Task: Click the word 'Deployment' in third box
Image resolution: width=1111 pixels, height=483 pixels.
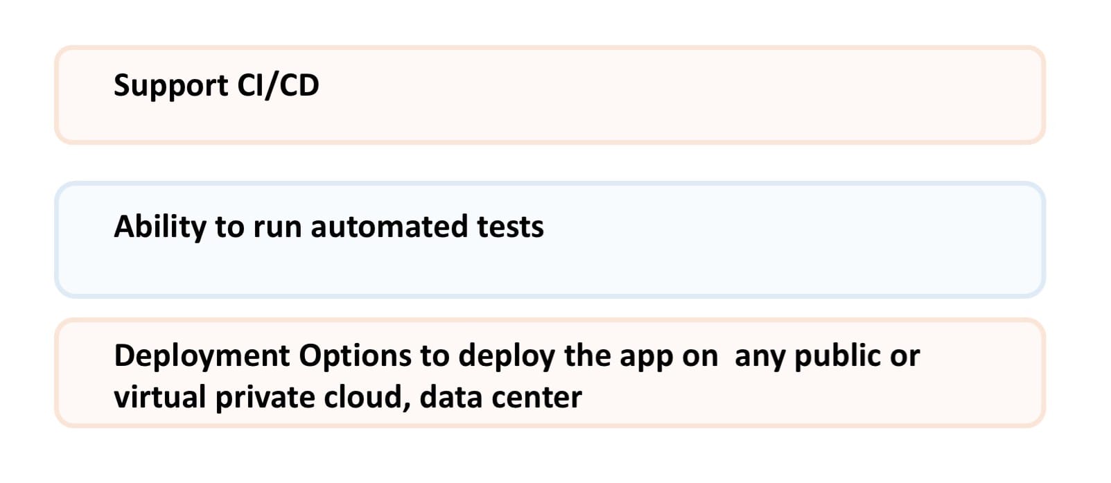Action: (x=202, y=357)
